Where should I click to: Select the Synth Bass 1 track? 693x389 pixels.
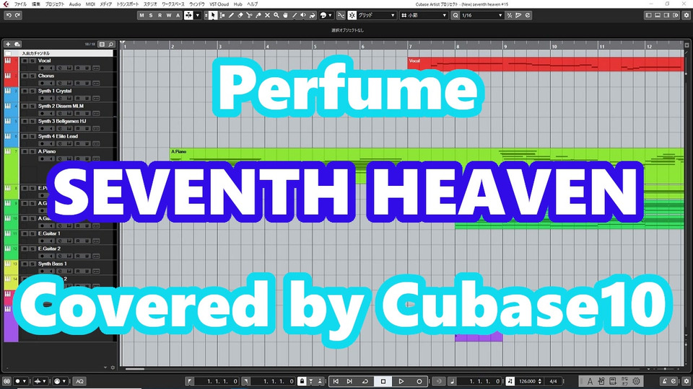(52, 264)
